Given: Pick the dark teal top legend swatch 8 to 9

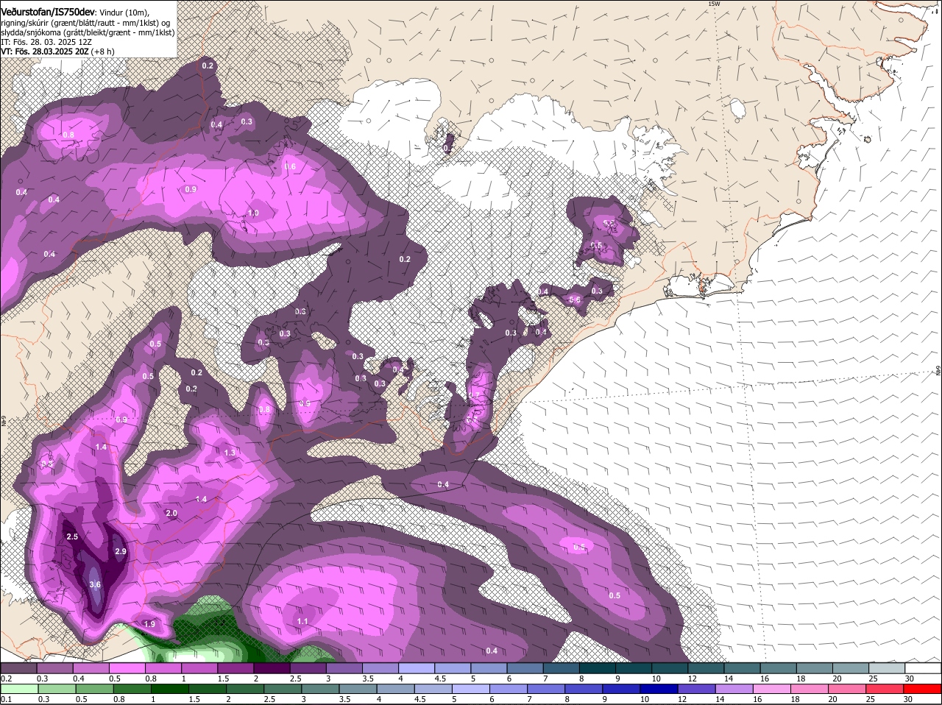Looking at the screenshot, I should point(597,668).
